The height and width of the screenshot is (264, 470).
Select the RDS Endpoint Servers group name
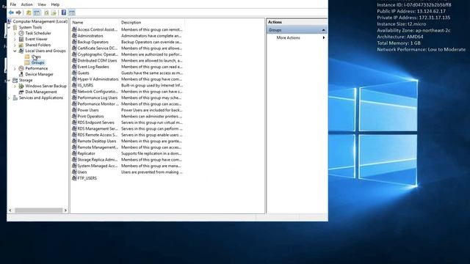(96, 122)
